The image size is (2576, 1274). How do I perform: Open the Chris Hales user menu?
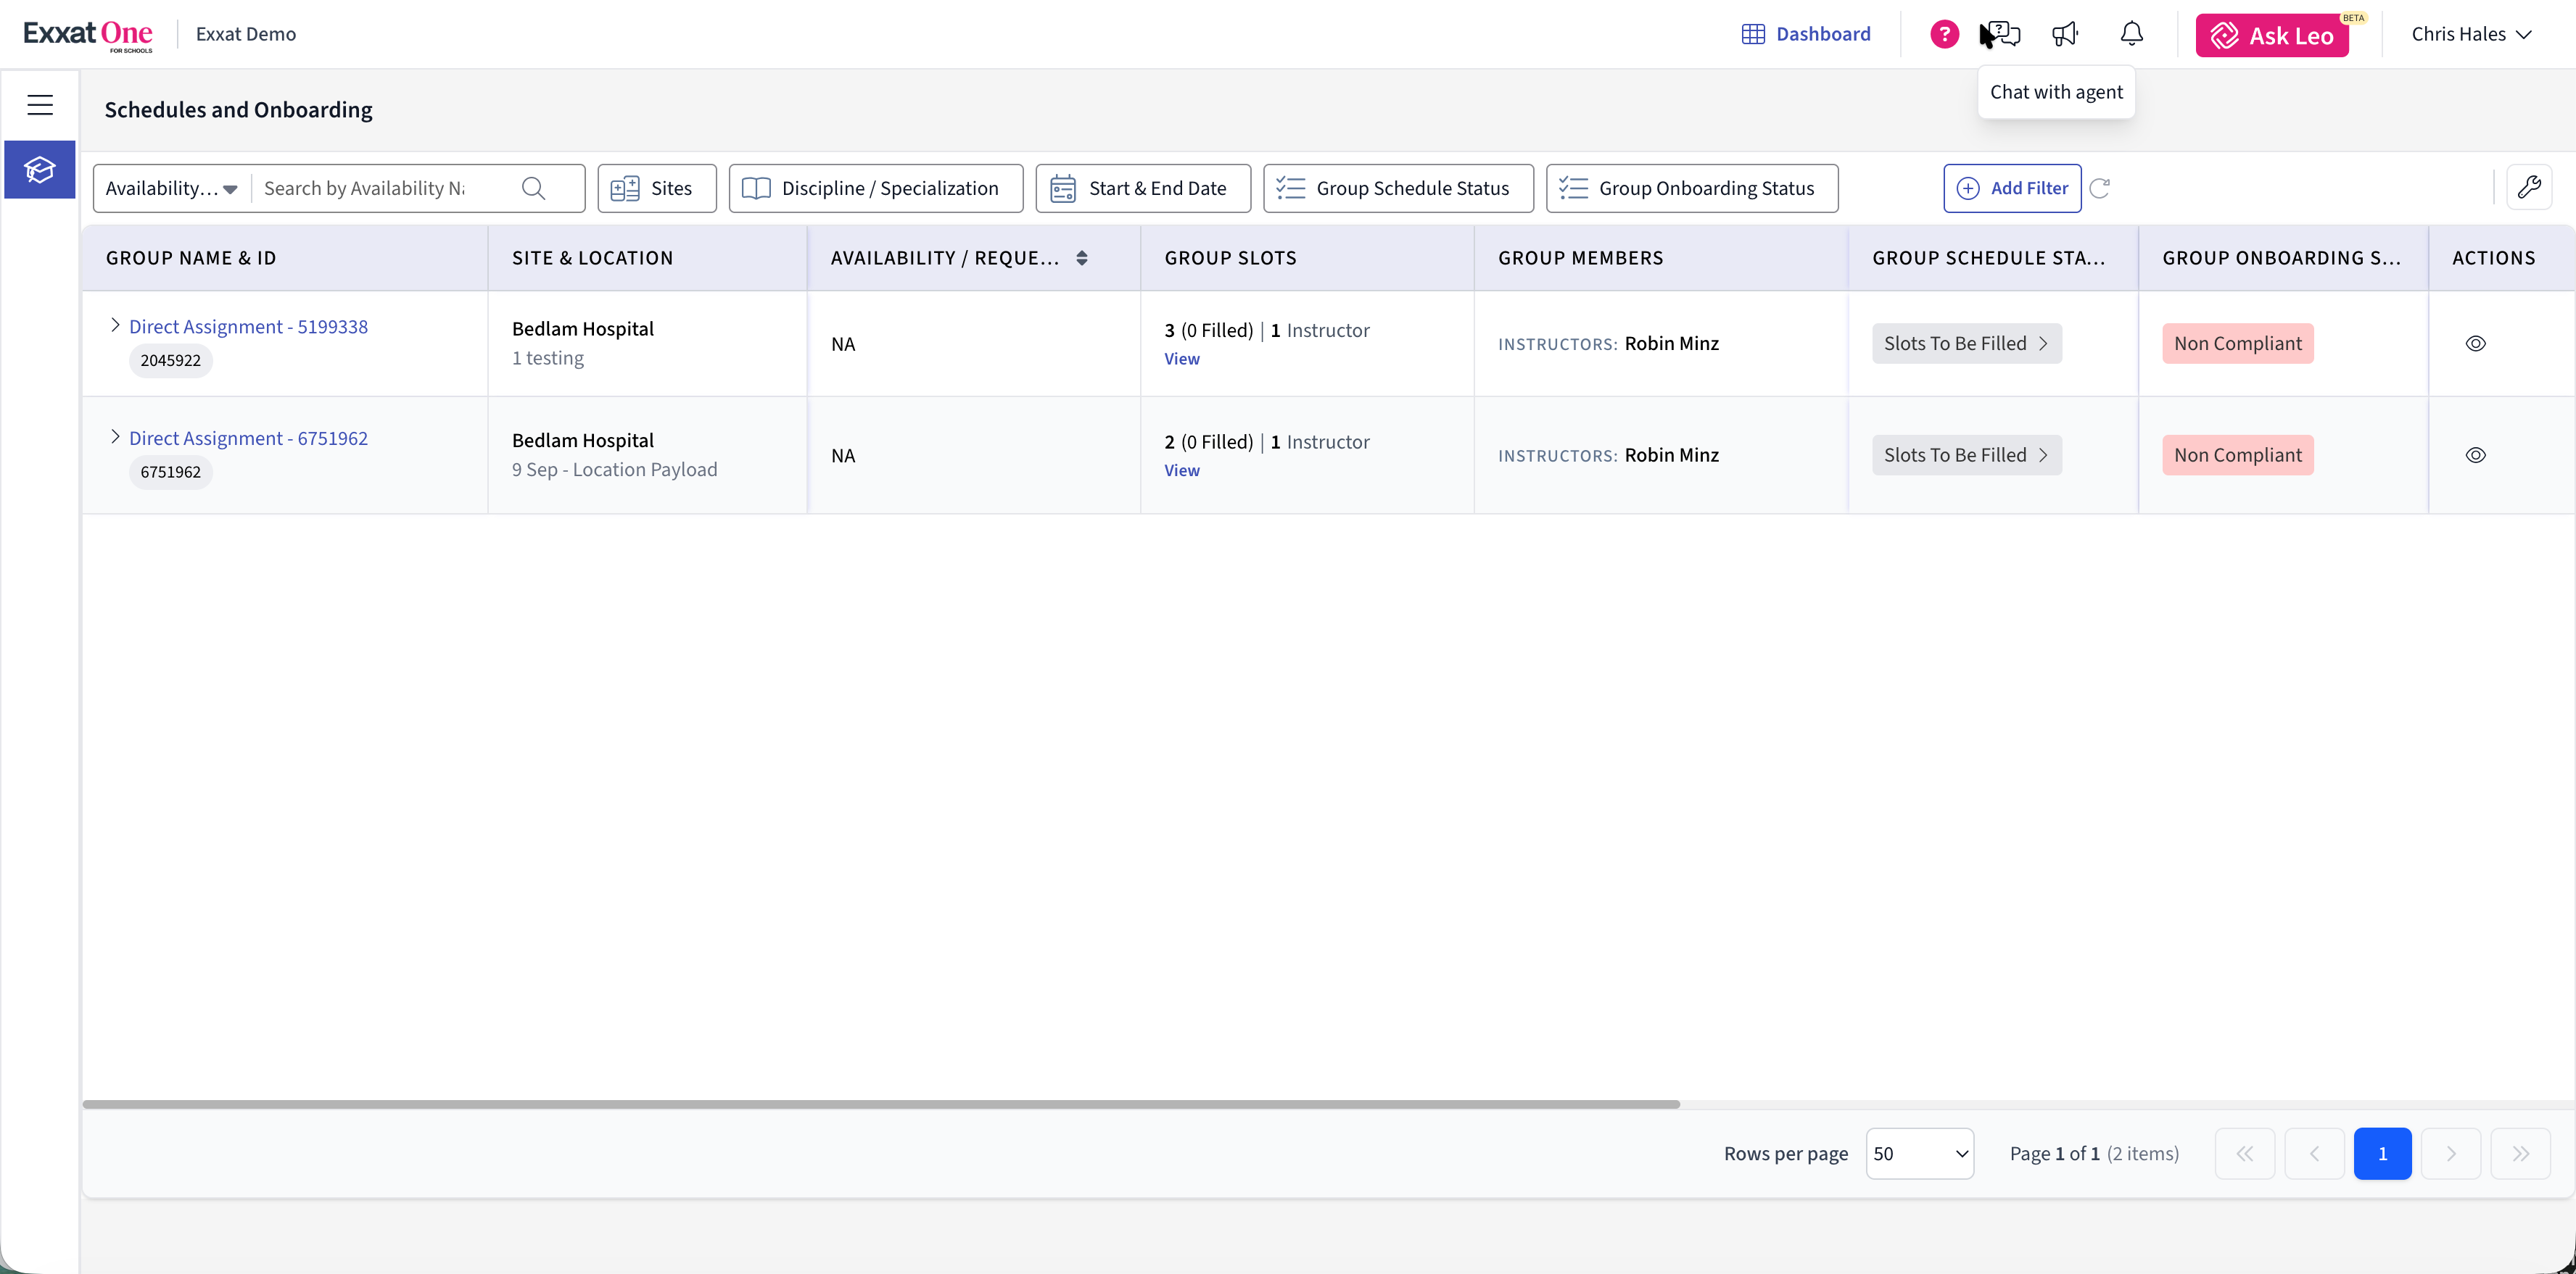pyautogui.click(x=2471, y=35)
